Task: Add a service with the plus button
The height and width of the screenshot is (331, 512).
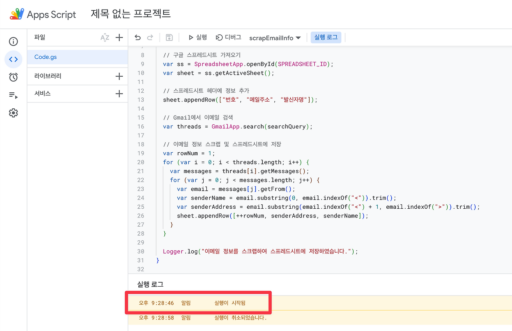Action: point(119,94)
